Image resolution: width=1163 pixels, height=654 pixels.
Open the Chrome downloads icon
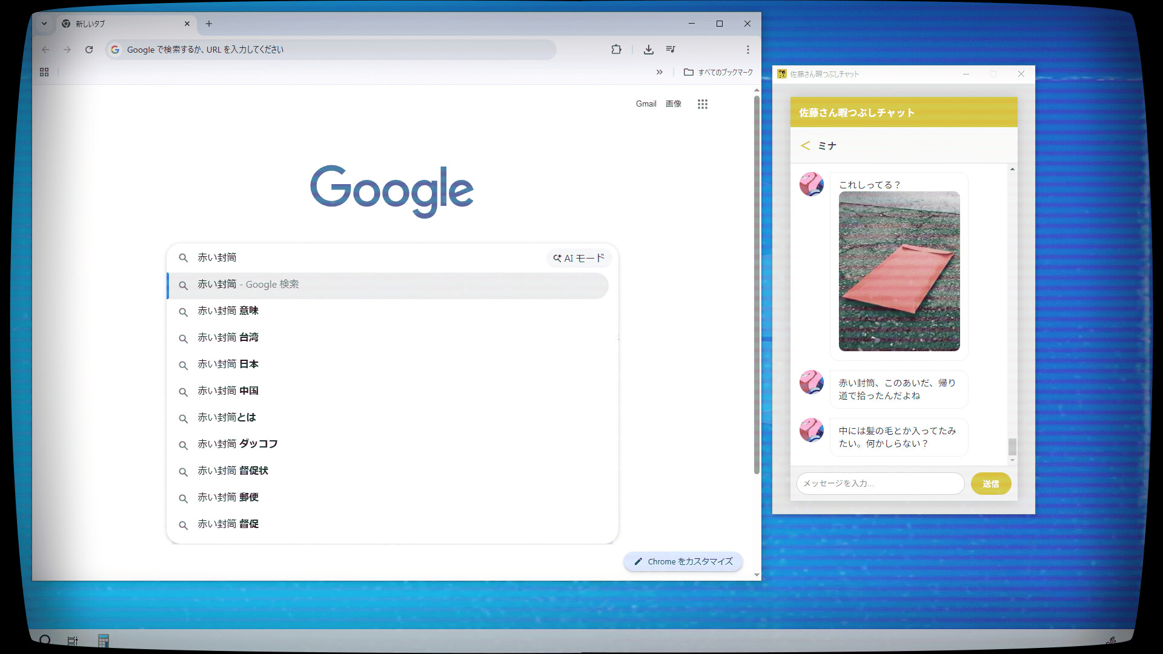[x=648, y=50]
